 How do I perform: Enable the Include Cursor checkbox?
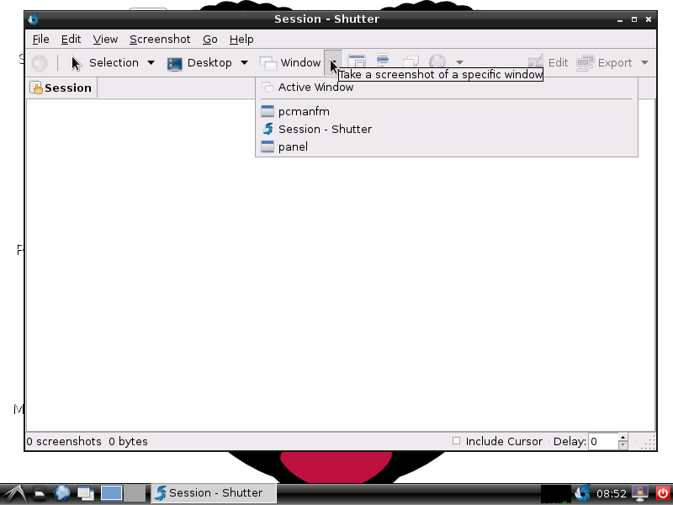point(456,440)
